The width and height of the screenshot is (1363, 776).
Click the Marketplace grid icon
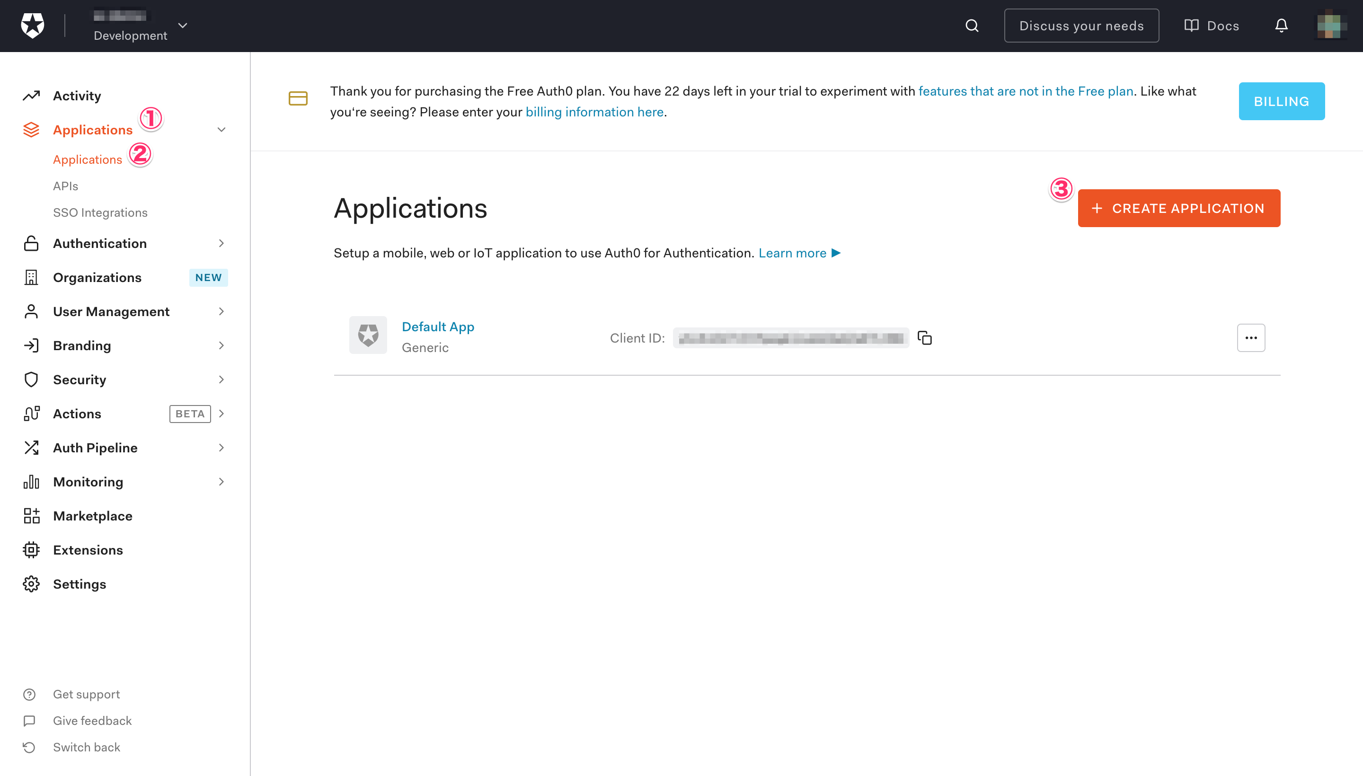click(x=31, y=516)
